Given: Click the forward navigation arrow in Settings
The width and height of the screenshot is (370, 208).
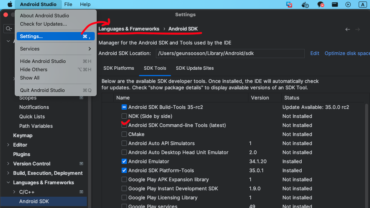Looking at the screenshot, I should pyautogui.click(x=358, y=29).
